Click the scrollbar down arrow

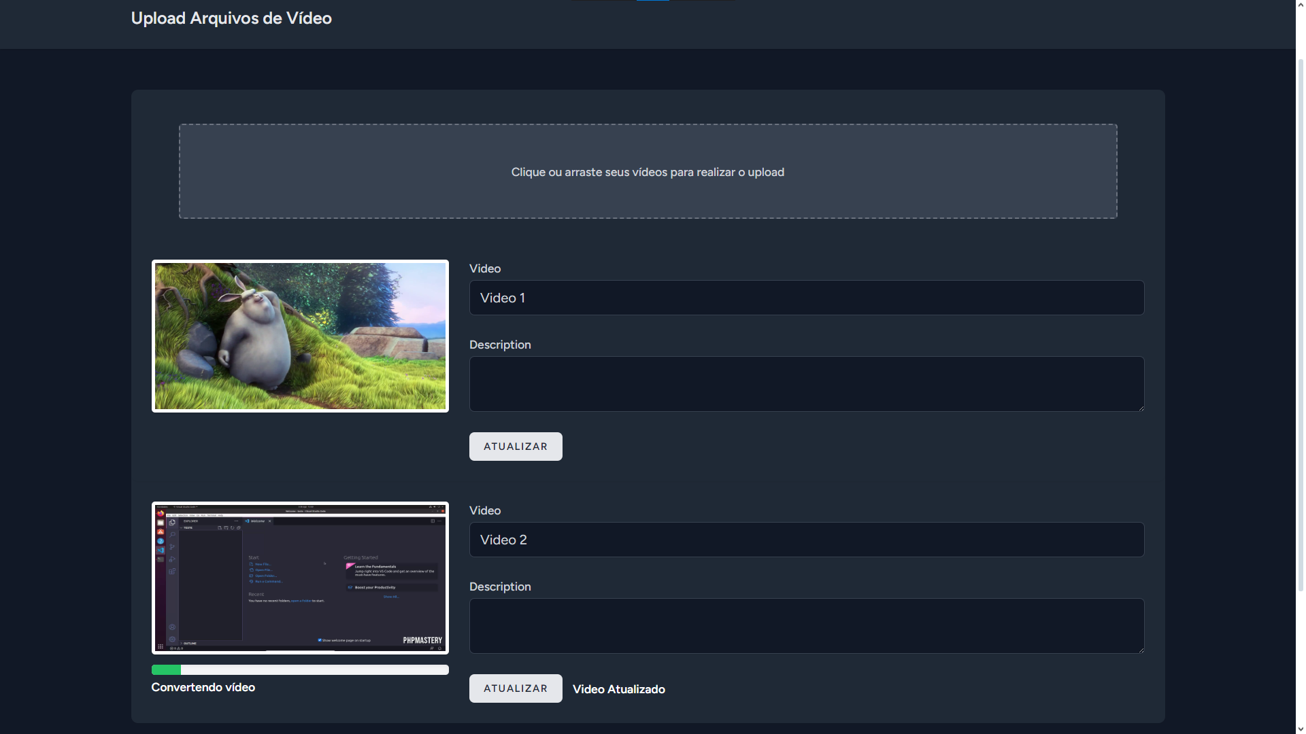tap(1301, 729)
